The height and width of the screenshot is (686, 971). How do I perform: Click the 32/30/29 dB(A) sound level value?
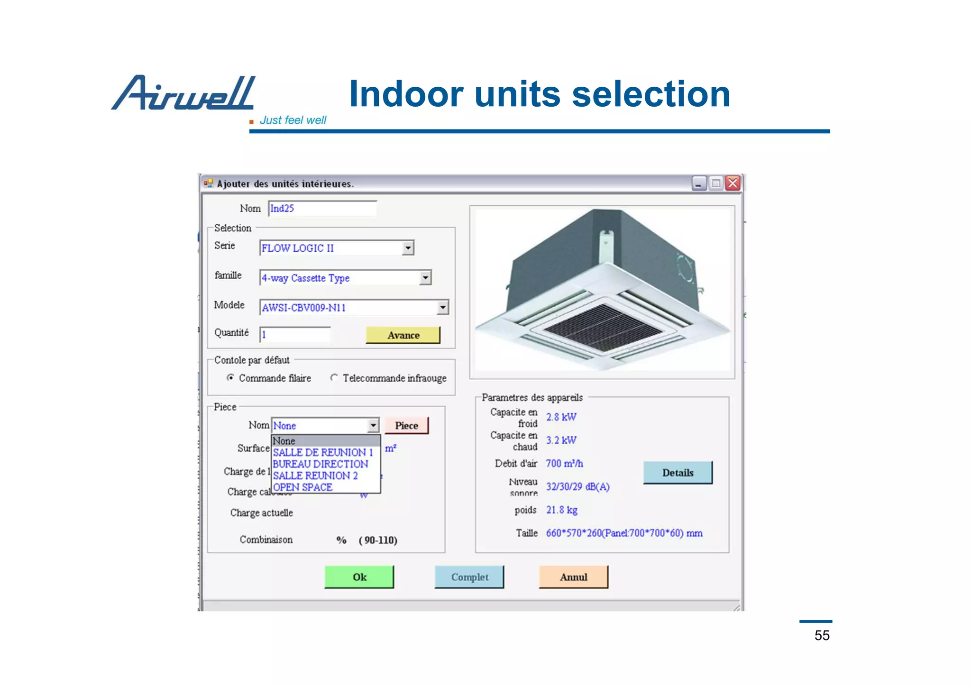click(577, 486)
